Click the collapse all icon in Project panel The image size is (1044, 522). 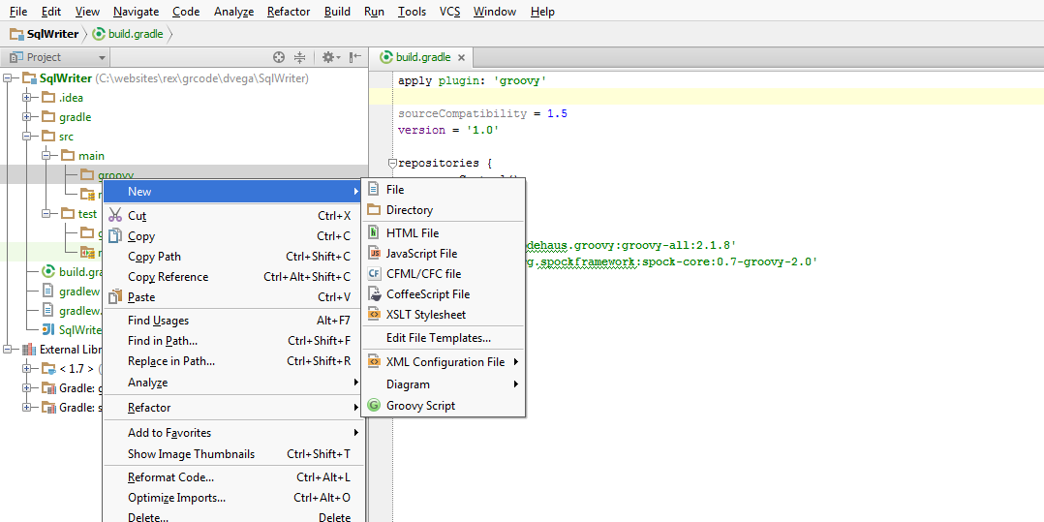[299, 57]
